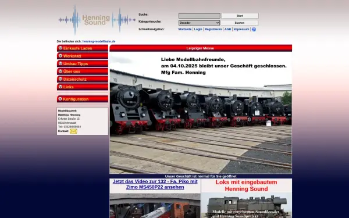Viewport: 349px width, 218px height.
Task: Click the 'Matthias Henning' name text
Action: 69,115
